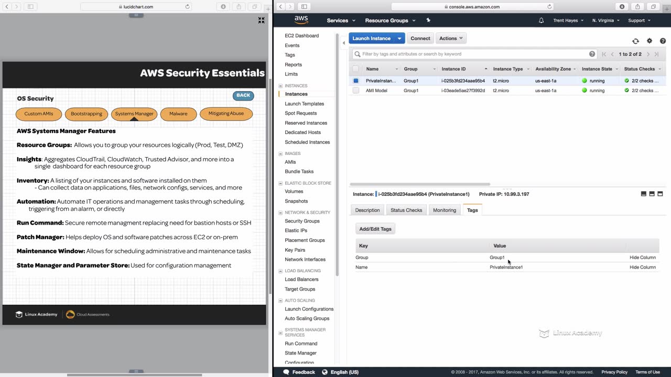Screen dimensions: 671x377
Task: Go to the next page of instances
Action: click(x=648, y=54)
